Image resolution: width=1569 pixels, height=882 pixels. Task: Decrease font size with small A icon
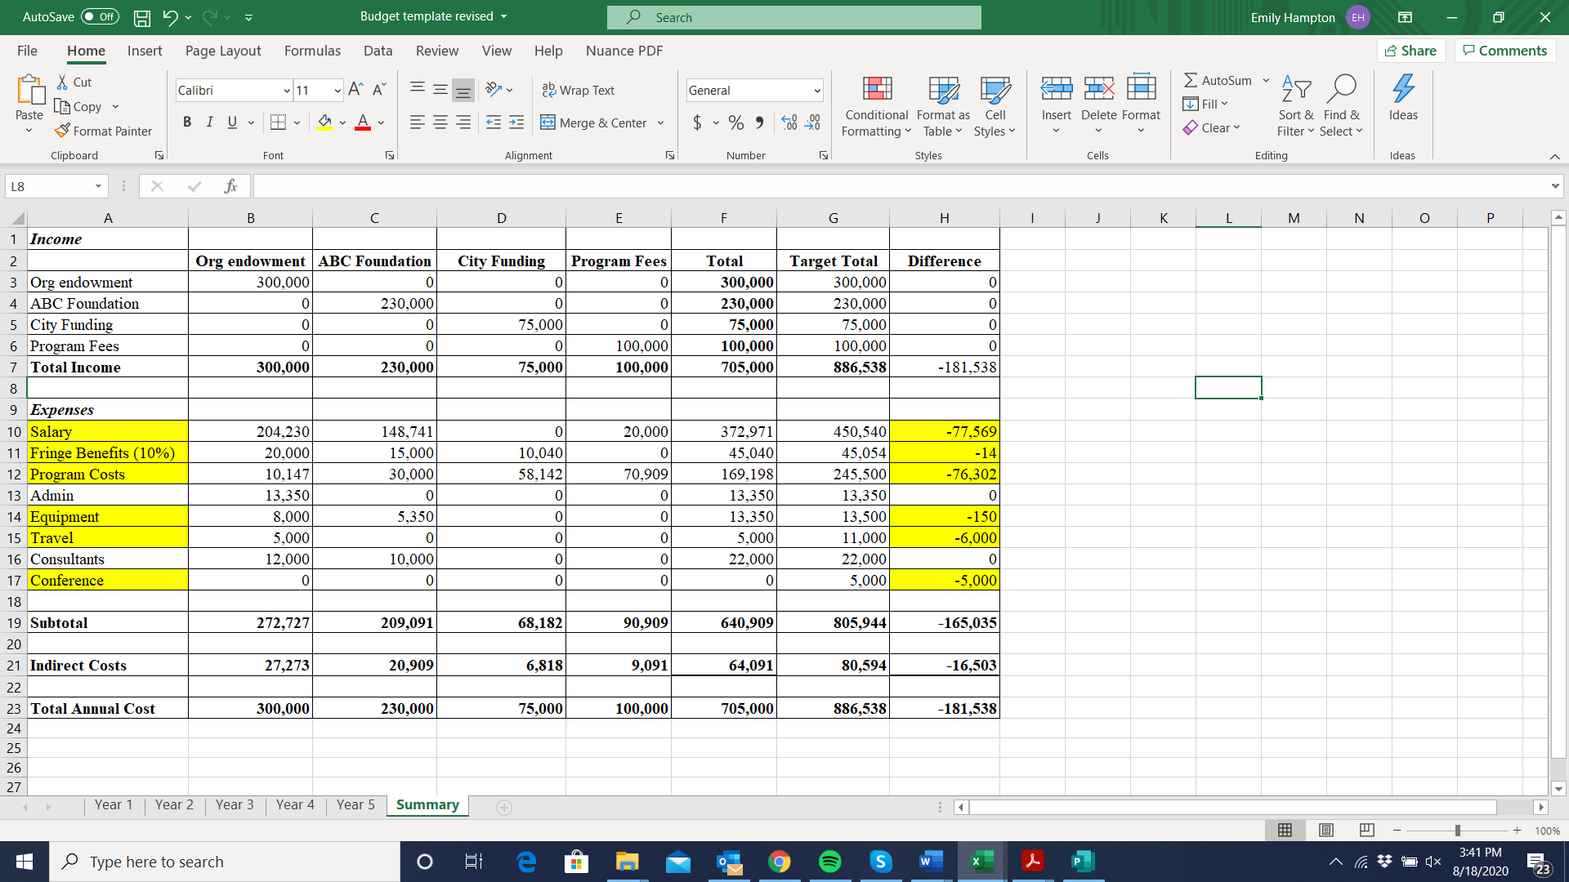click(379, 89)
